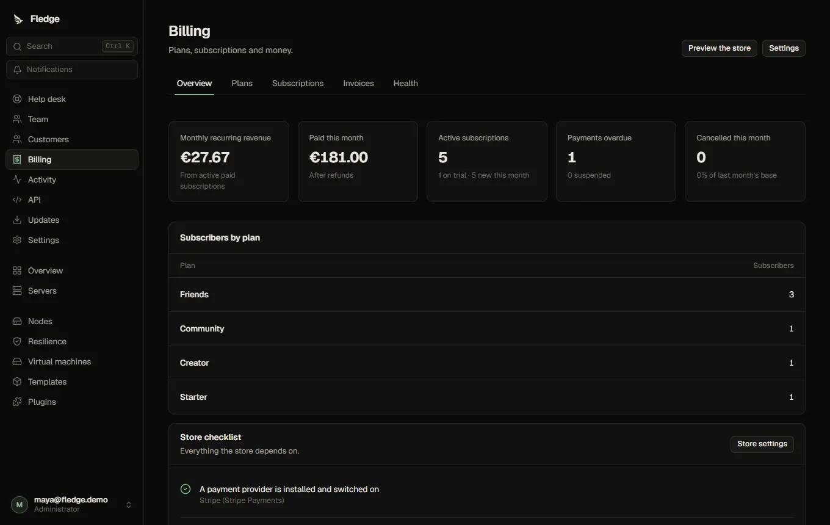830x525 pixels.
Task: Click the Starter plan row
Action: (x=487, y=397)
